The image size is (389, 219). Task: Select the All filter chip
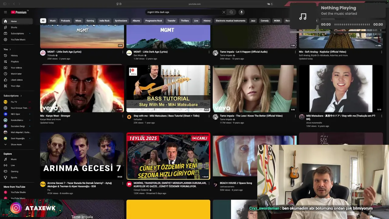point(43,21)
